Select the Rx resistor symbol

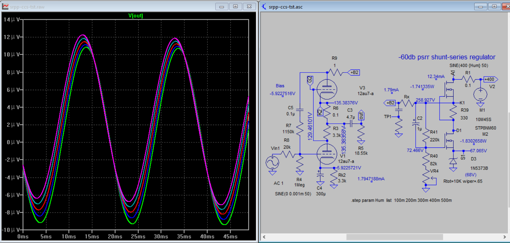pyautogui.click(x=407, y=103)
